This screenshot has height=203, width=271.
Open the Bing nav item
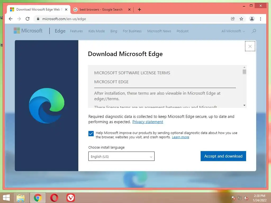tap(114, 31)
